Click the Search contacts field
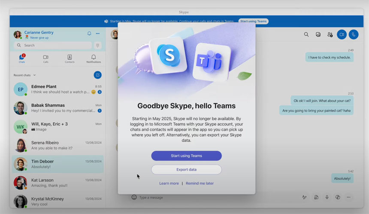Screen dimensions: 369x214 pyautogui.click(x=53, y=45)
